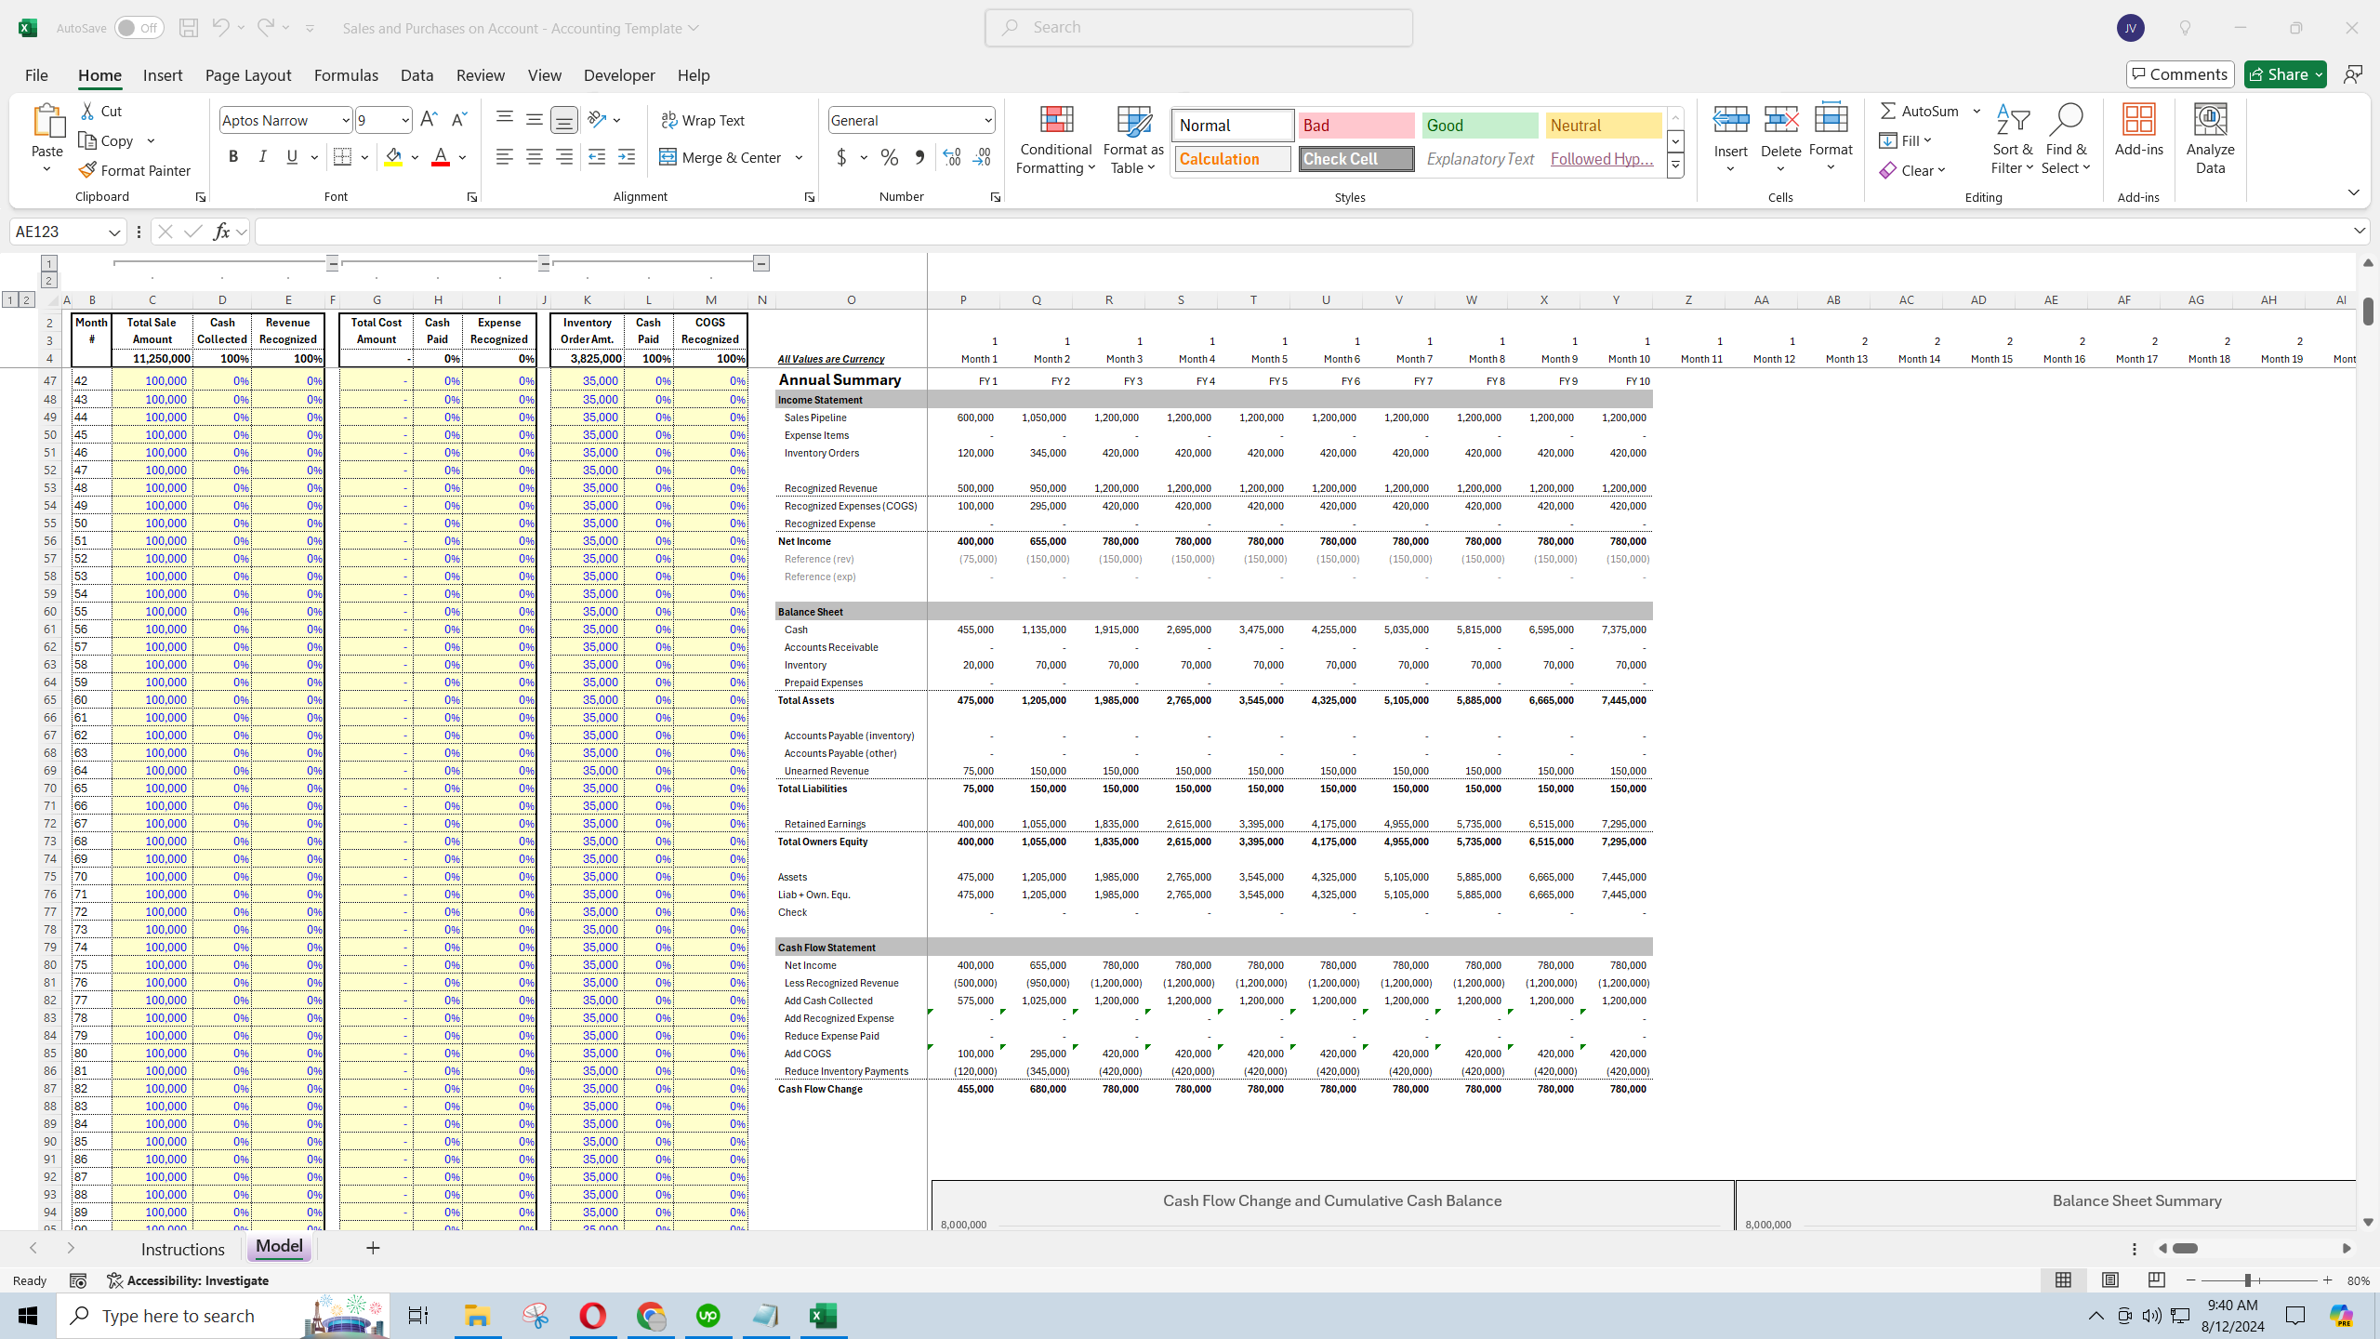2380x1339 pixels.
Task: Open Excel from Windows taskbar
Action: (823, 1316)
